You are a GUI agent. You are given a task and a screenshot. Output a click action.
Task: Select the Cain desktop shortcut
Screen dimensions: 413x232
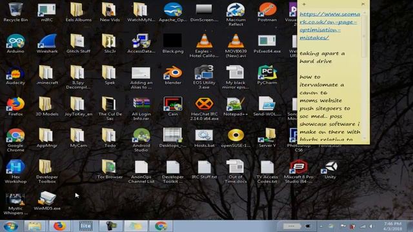(173, 106)
